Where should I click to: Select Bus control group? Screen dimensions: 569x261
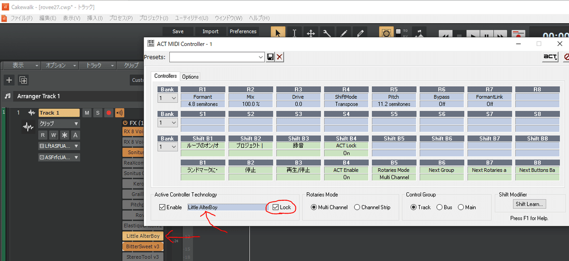pos(440,207)
